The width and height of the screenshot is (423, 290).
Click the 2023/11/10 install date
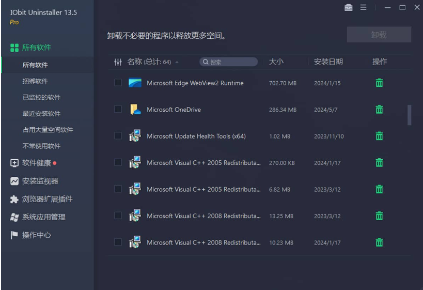pyautogui.click(x=329, y=136)
